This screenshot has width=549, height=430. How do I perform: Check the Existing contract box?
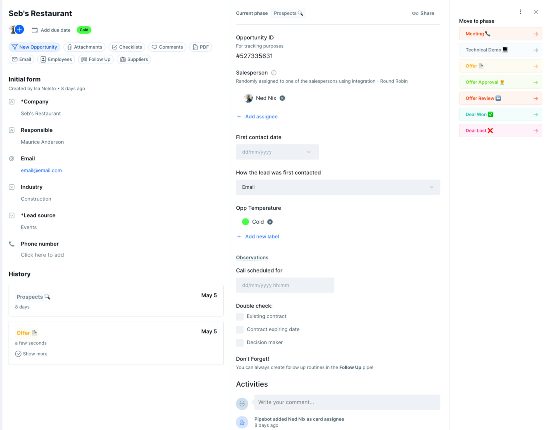(240, 316)
